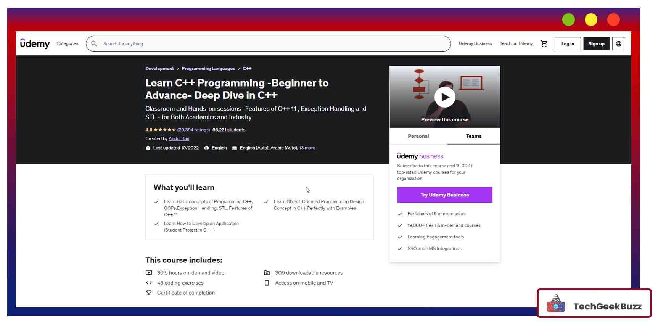The width and height of the screenshot is (658, 322).
Task: Click the green circle at top
Action: click(x=568, y=20)
